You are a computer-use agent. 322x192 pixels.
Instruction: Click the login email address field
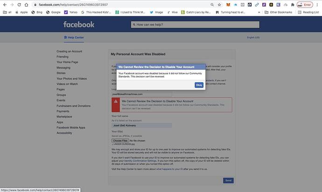[142, 94]
